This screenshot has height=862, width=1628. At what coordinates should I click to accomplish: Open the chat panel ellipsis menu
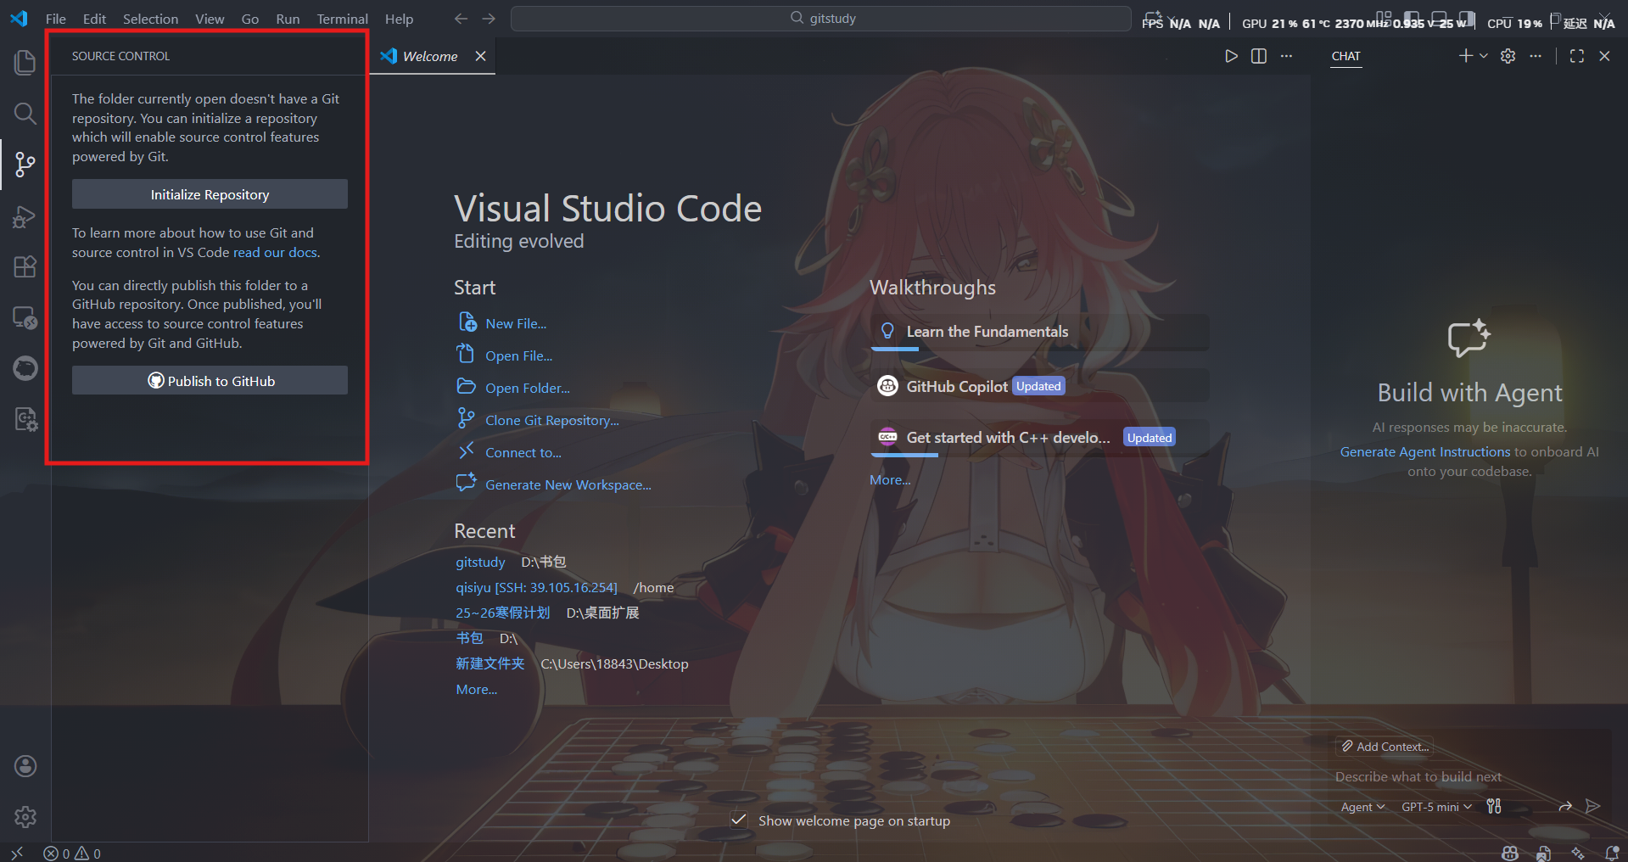click(1536, 56)
